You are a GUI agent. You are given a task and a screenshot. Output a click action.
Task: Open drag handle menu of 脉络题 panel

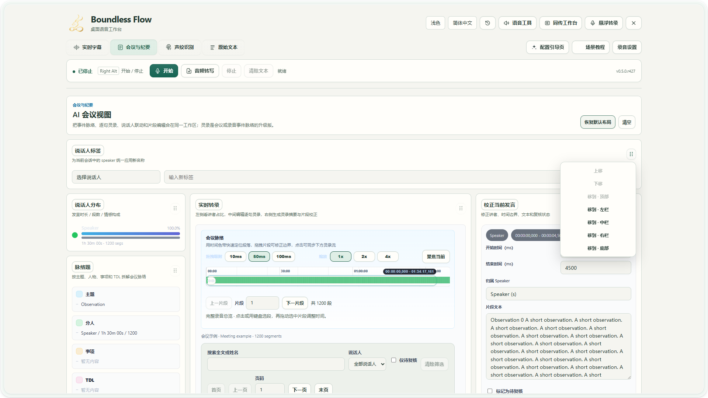coord(175,270)
